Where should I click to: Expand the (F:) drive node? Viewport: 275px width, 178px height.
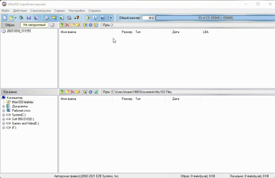point(3,128)
